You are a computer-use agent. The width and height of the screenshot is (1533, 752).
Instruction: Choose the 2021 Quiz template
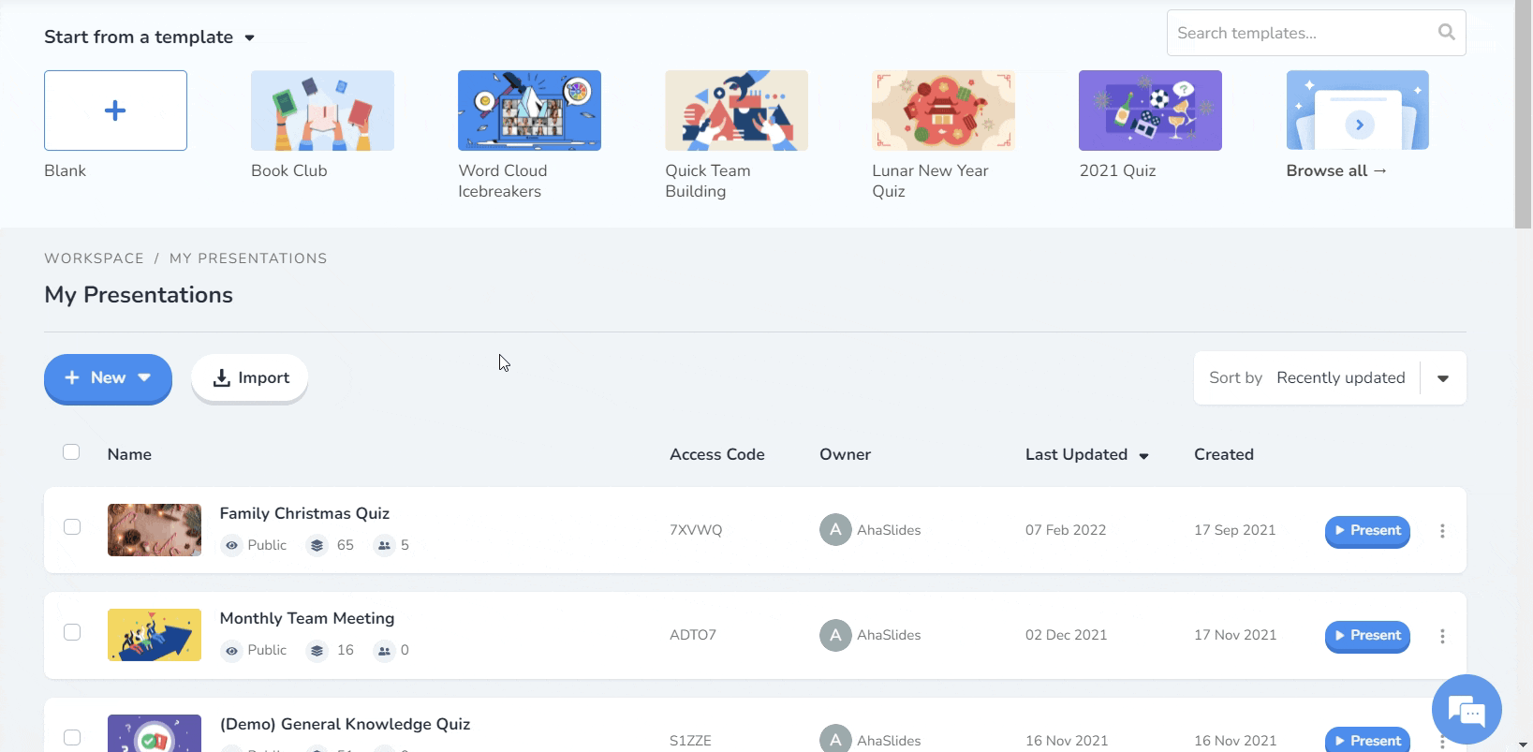click(1150, 111)
